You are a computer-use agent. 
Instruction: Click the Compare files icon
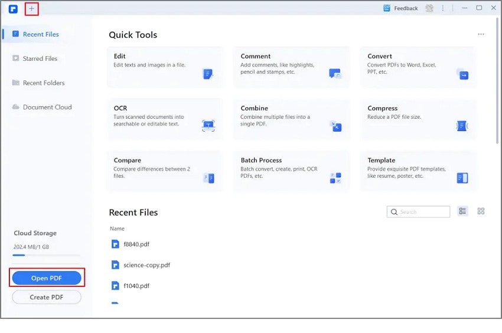[208, 178]
